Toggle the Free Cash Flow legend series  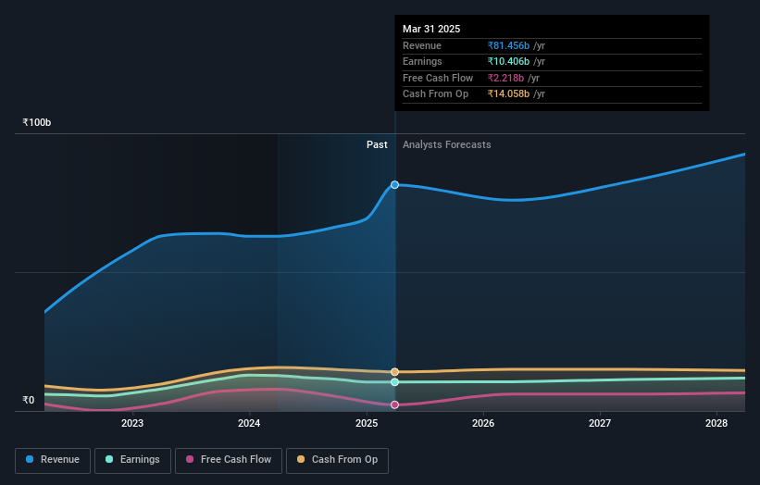tap(229, 460)
